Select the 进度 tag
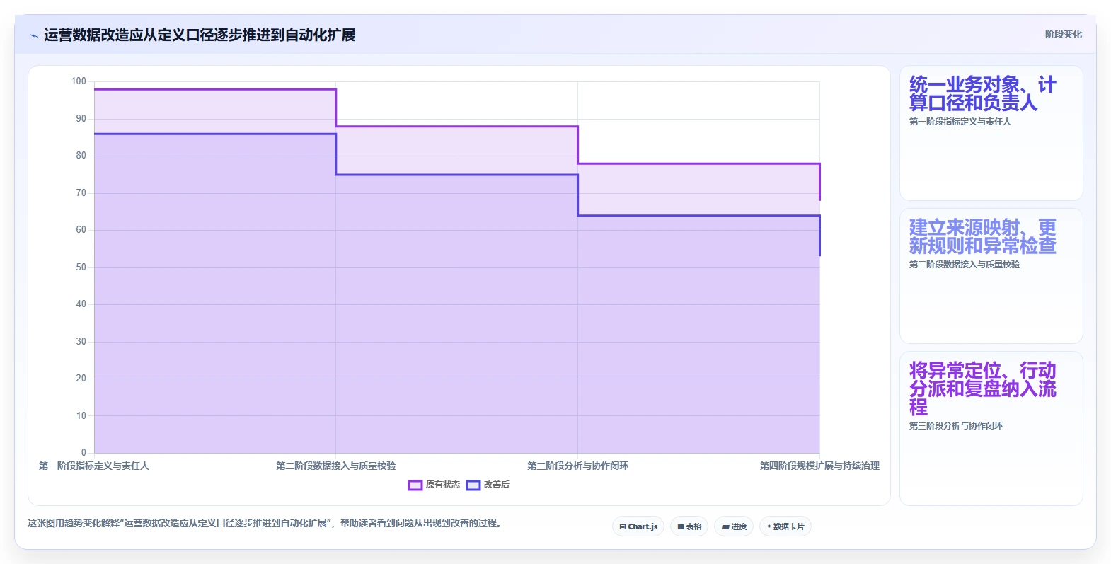The width and height of the screenshot is (1111, 564). point(734,526)
